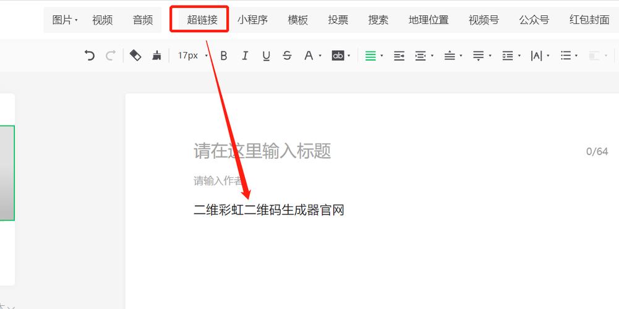Click the both-sides indent icon
The width and height of the screenshot is (619, 309).
[x=421, y=56]
